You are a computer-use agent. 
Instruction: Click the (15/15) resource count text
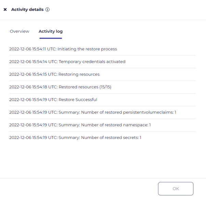click(105, 87)
